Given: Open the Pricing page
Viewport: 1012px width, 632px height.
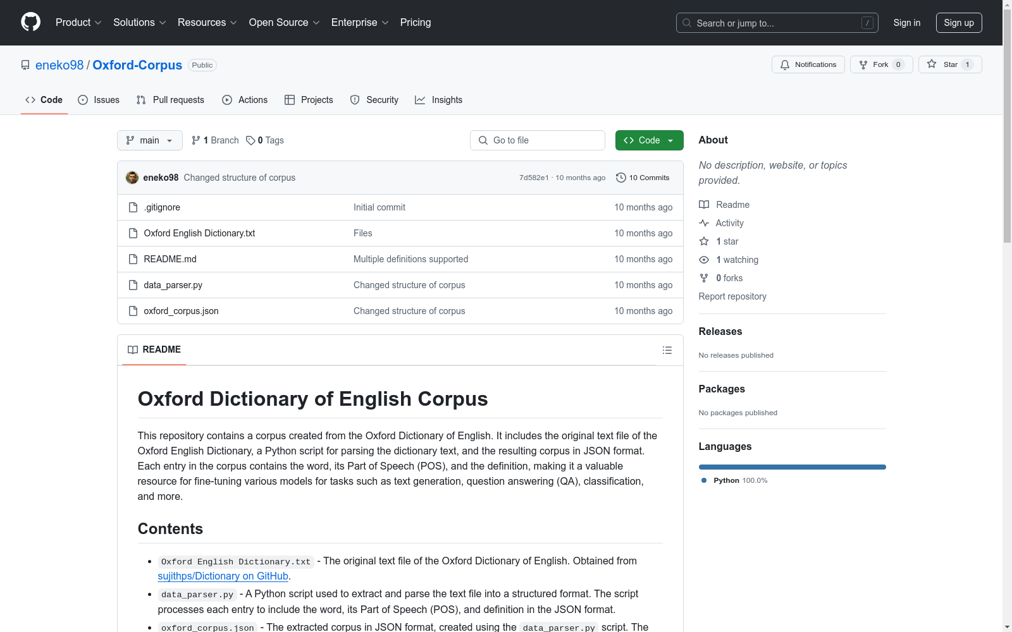Looking at the screenshot, I should point(416,22).
